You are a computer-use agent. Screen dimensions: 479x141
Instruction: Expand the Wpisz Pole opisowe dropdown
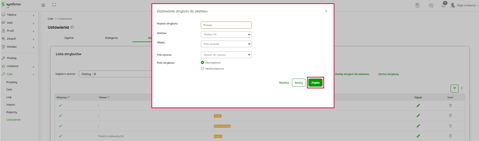pyautogui.click(x=226, y=44)
